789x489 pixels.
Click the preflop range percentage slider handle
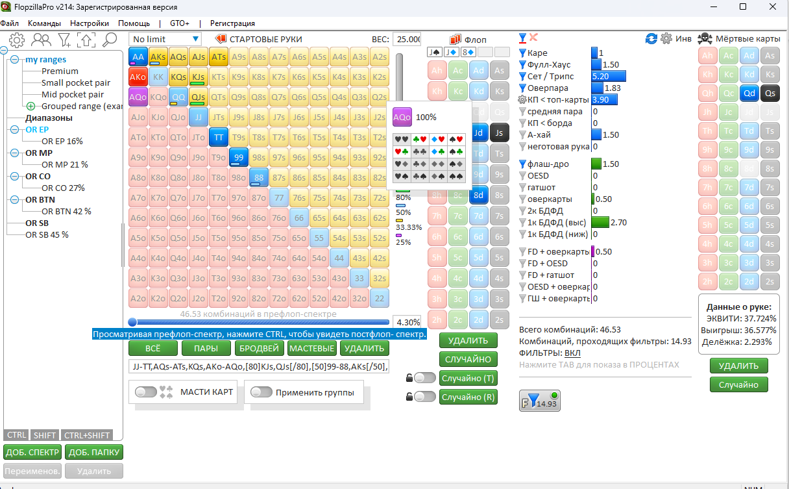[132, 322]
